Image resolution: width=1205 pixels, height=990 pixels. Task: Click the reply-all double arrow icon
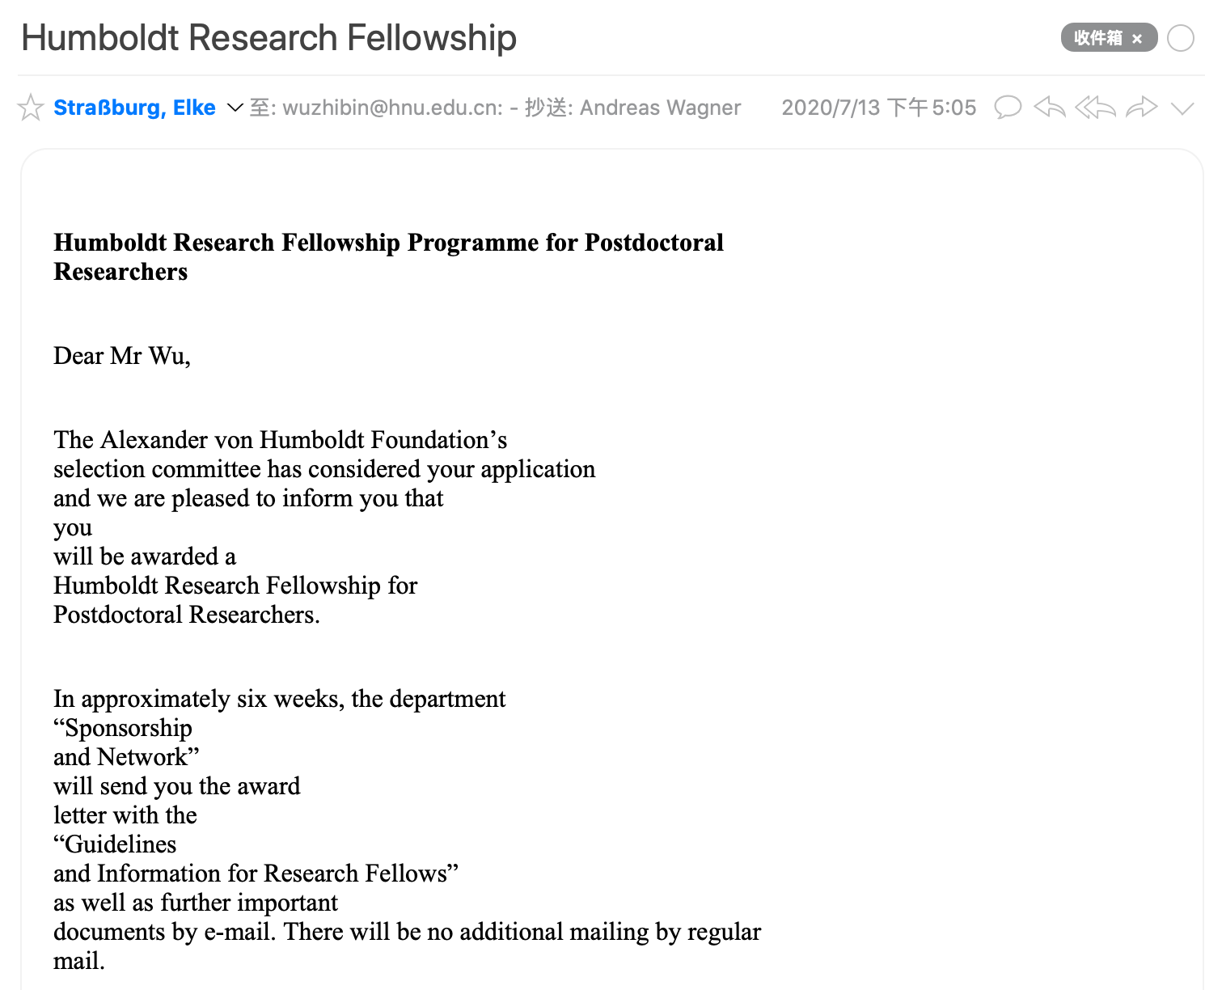click(x=1095, y=108)
